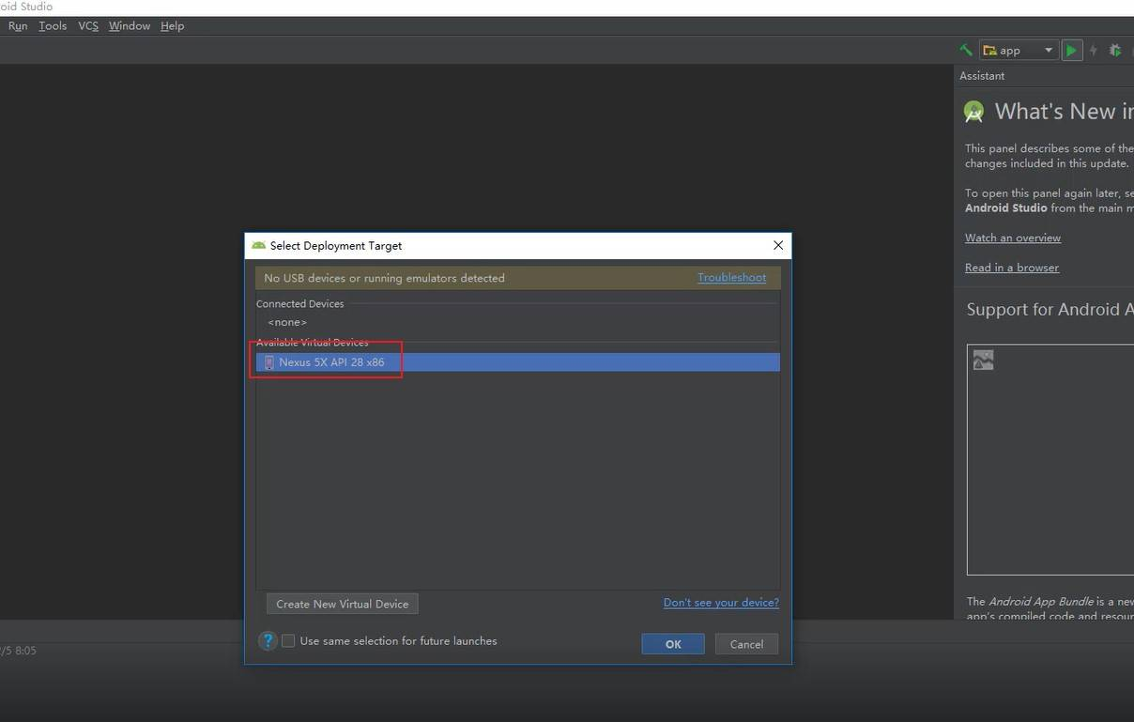1134x722 pixels.
Task: Click the Android icon in dialog title
Action: point(258,245)
